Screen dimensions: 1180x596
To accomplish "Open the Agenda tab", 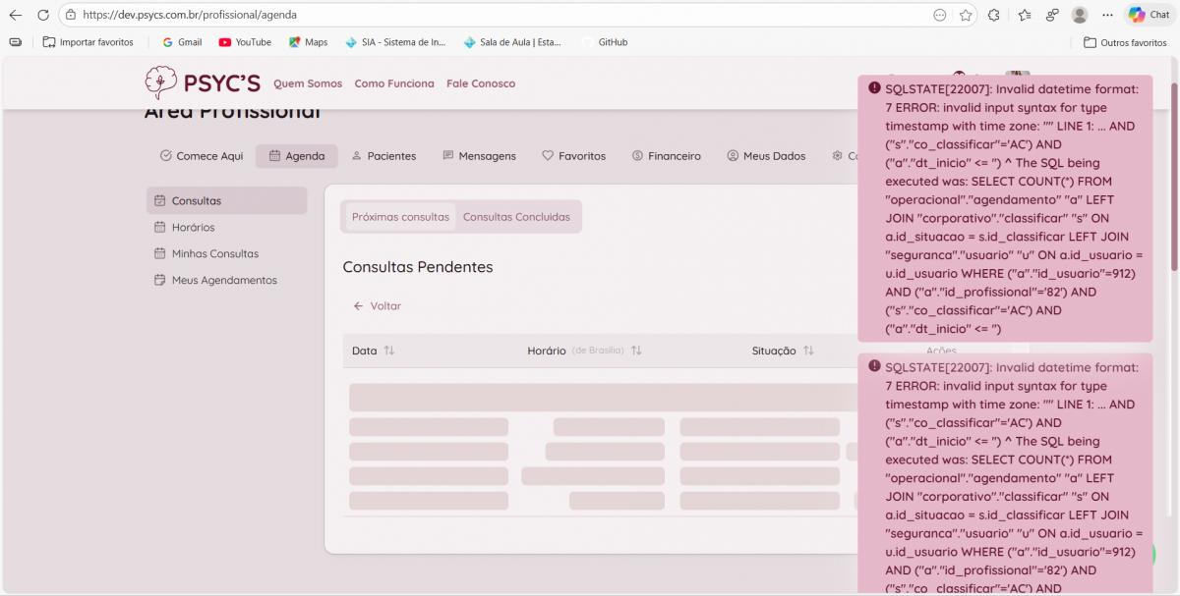I will click(297, 156).
